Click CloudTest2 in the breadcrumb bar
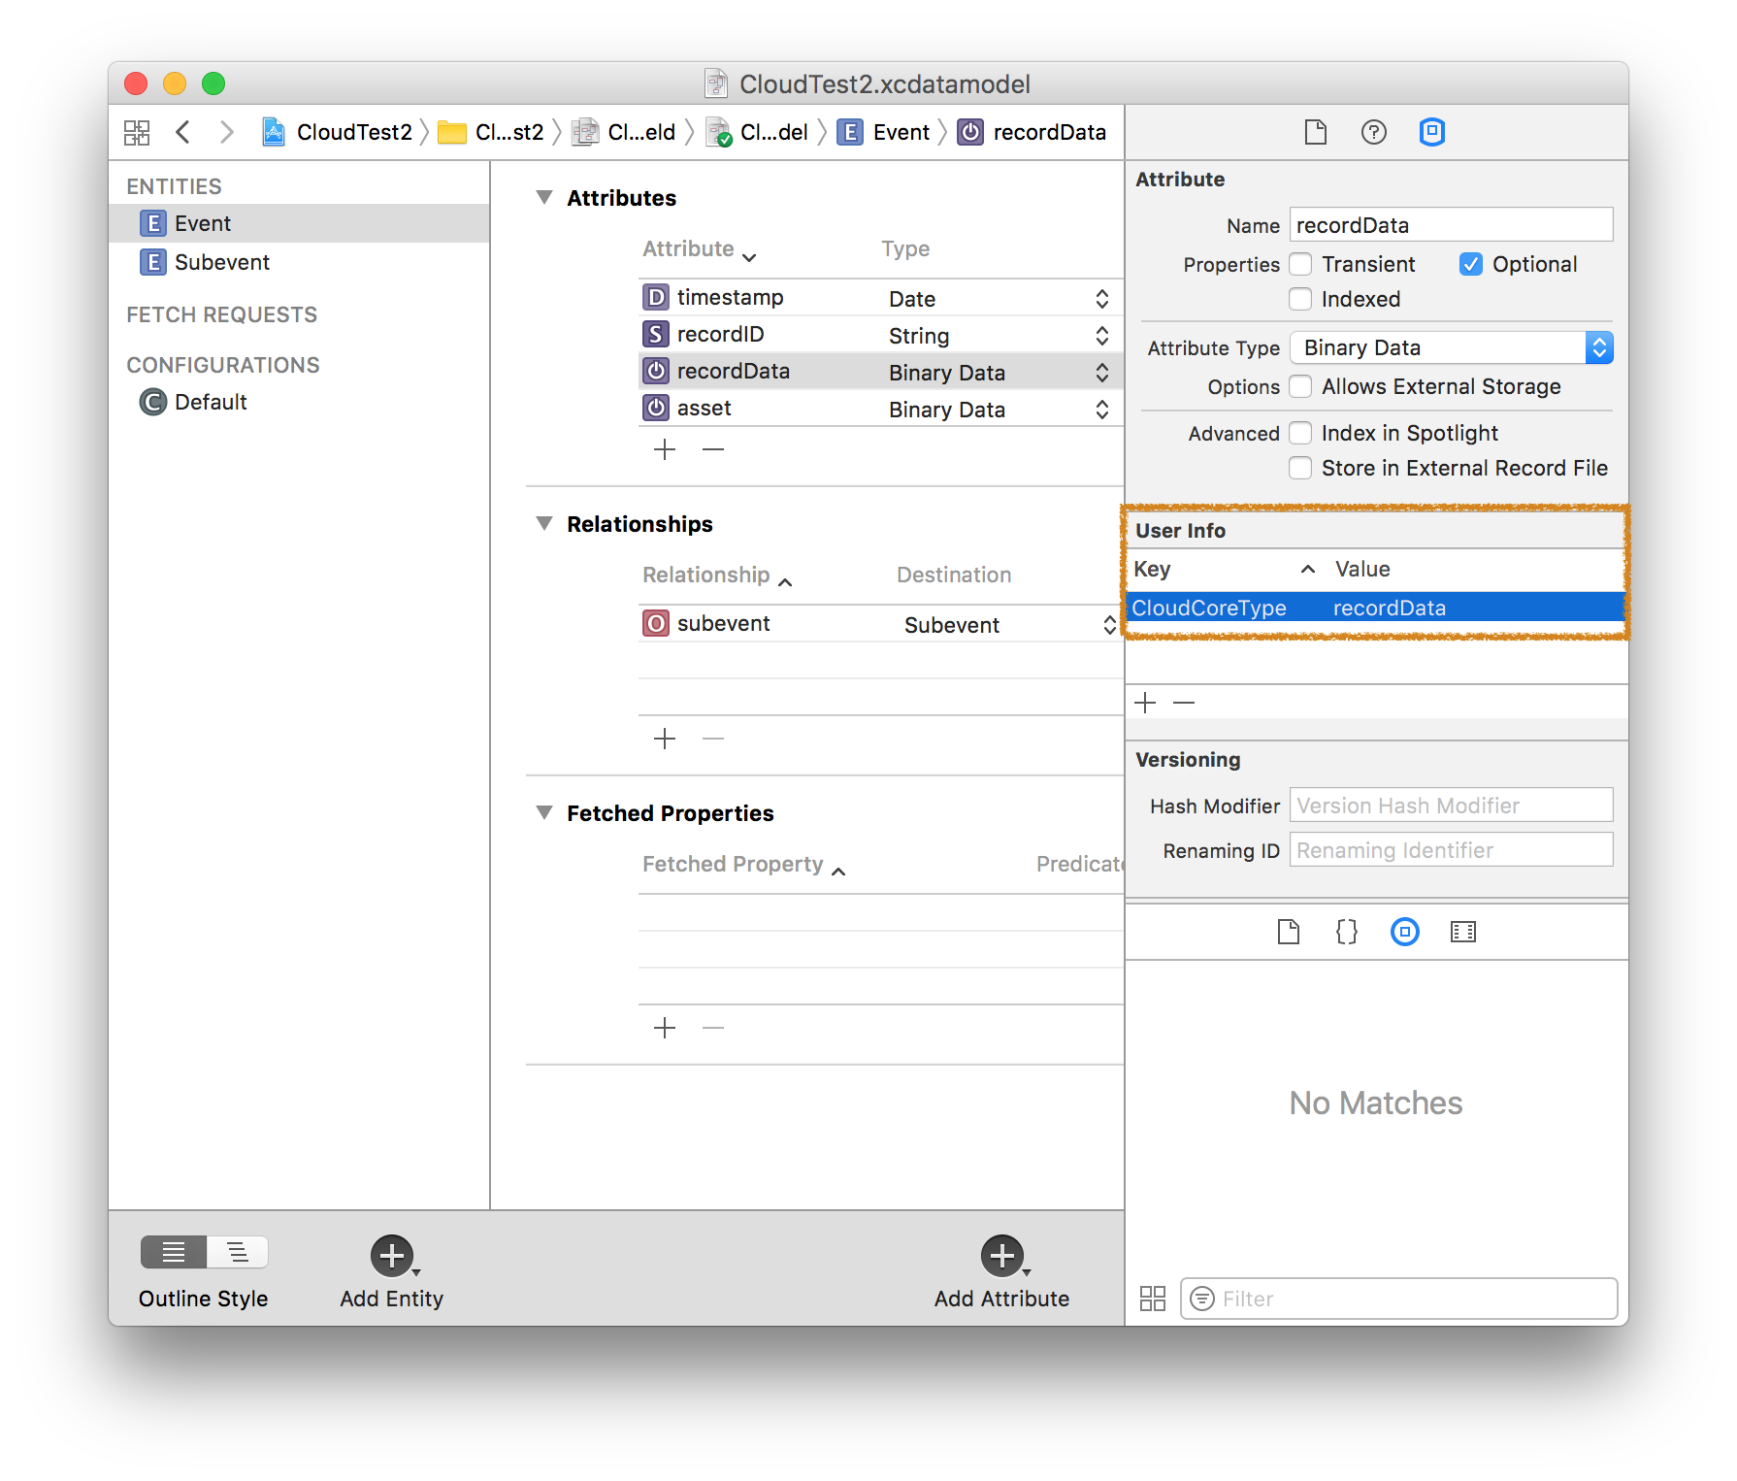1737x1481 pixels. tap(354, 132)
